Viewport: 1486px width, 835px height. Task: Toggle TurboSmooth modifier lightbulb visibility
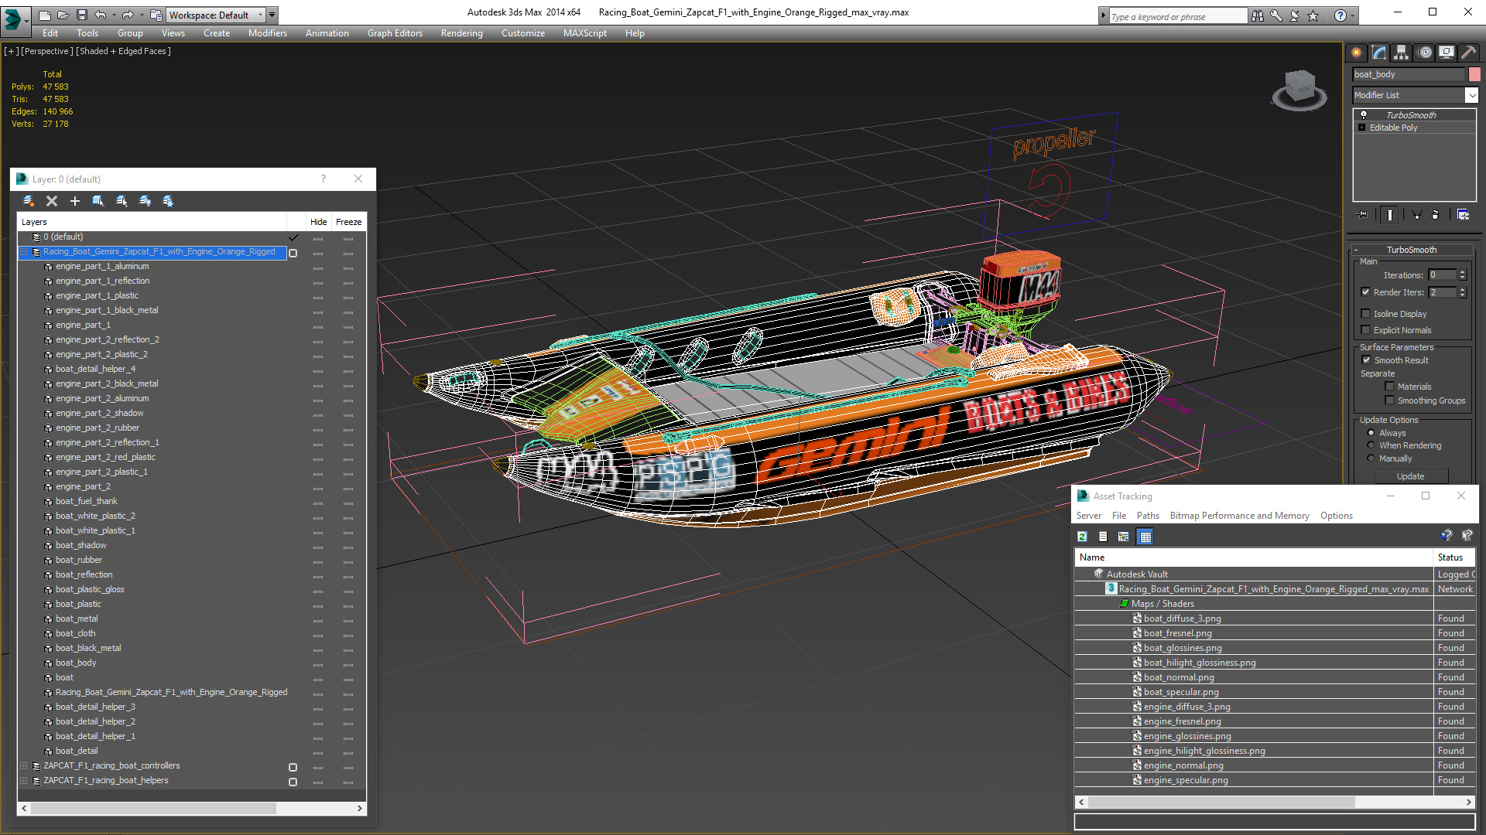[1364, 114]
